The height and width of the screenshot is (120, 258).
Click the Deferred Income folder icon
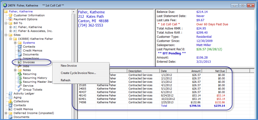point(10,113)
